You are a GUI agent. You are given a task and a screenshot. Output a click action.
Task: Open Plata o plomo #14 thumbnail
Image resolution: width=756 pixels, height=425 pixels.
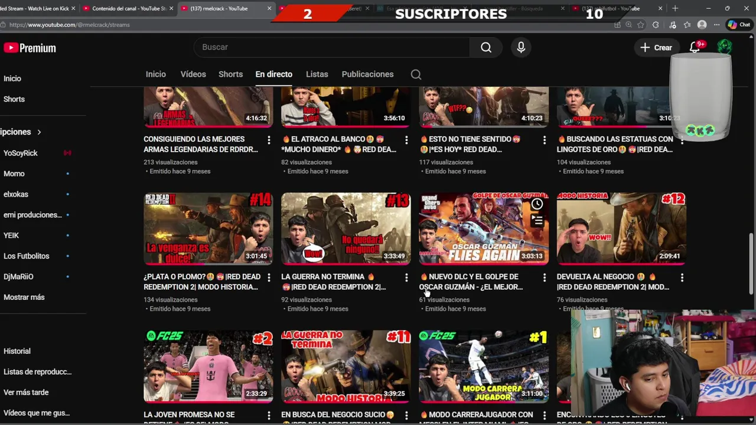[x=208, y=228]
